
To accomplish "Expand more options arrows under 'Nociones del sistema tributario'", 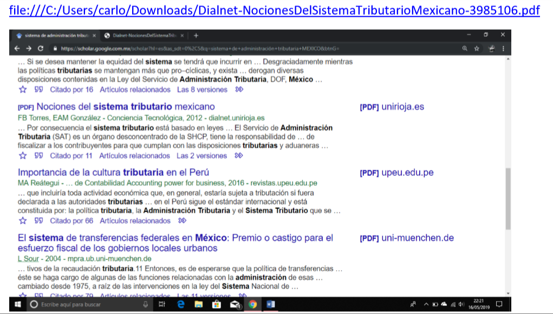I will tap(239, 156).
